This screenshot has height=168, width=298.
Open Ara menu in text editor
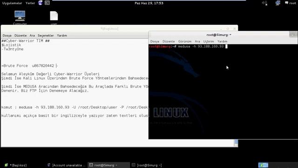click(x=32, y=35)
